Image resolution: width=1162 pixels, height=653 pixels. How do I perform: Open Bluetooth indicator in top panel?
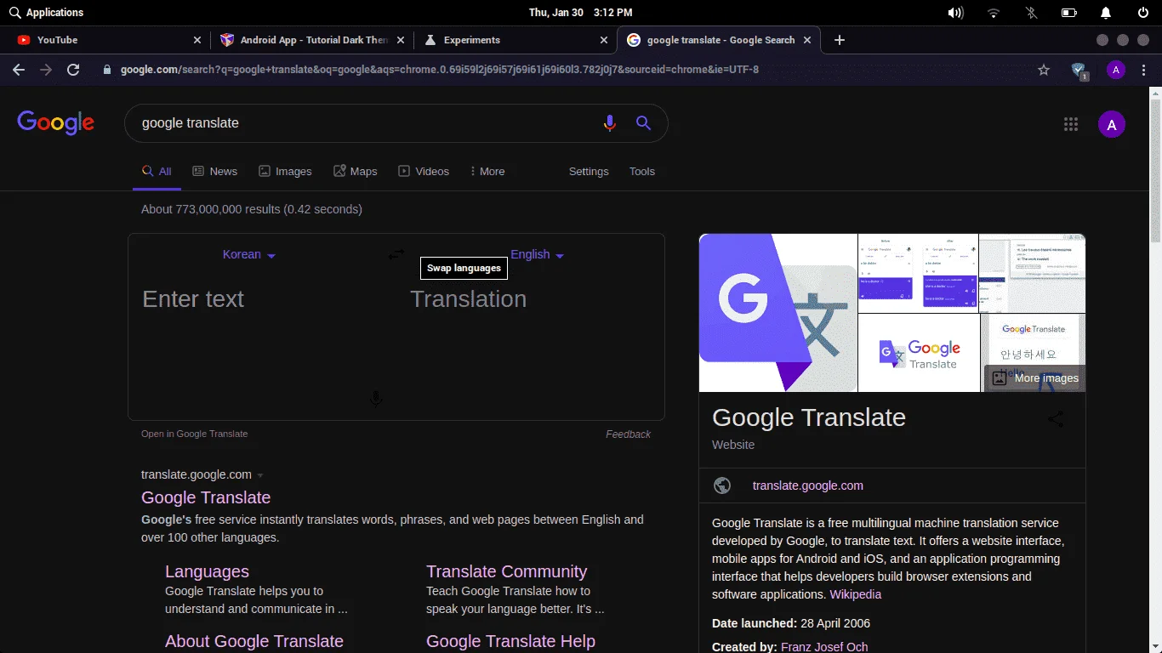pyautogui.click(x=1031, y=13)
